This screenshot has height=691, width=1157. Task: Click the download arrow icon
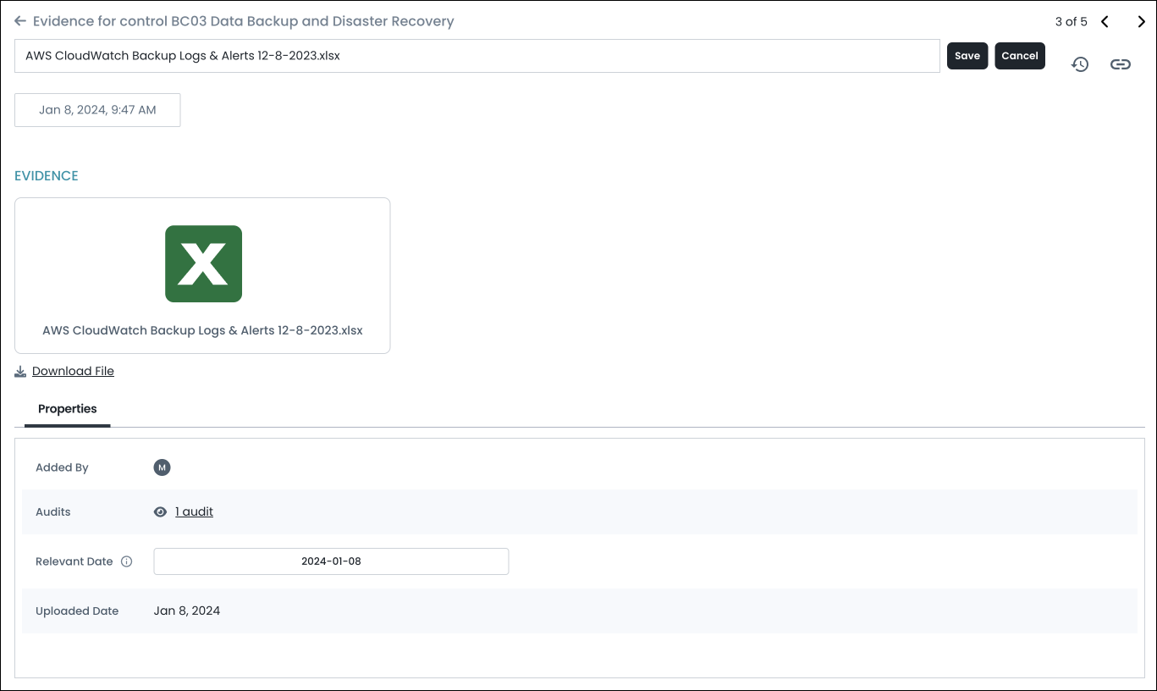point(20,372)
